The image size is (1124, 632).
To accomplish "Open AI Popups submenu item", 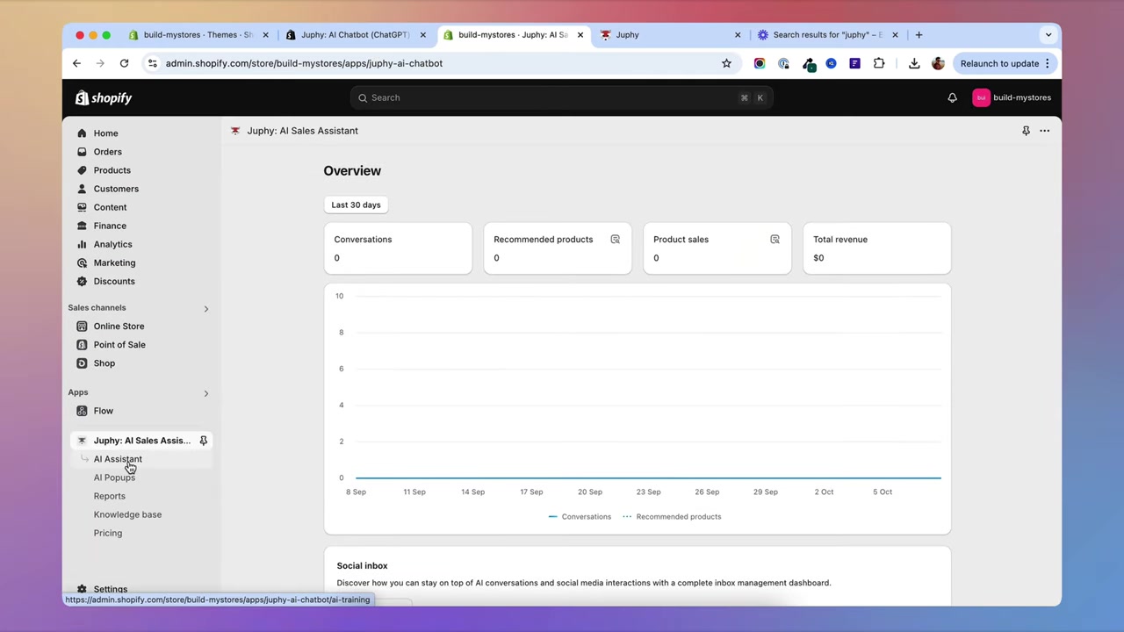I will point(114,478).
